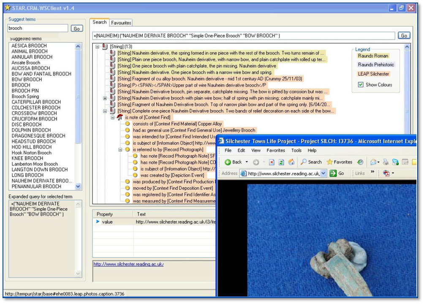The image size is (424, 304).
Task: Click the Refresh icon in Internet Explorer
Action: [x=281, y=162]
